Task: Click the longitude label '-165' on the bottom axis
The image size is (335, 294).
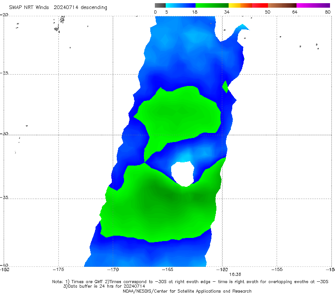Action: [167, 270]
